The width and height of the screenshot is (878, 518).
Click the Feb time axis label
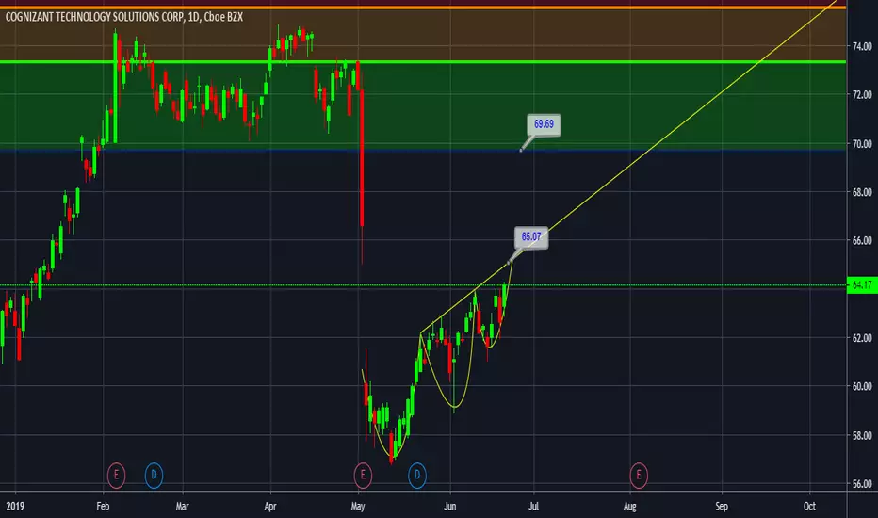click(x=103, y=507)
